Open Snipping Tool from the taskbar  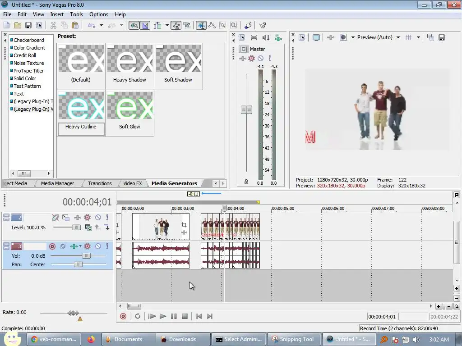click(x=293, y=339)
